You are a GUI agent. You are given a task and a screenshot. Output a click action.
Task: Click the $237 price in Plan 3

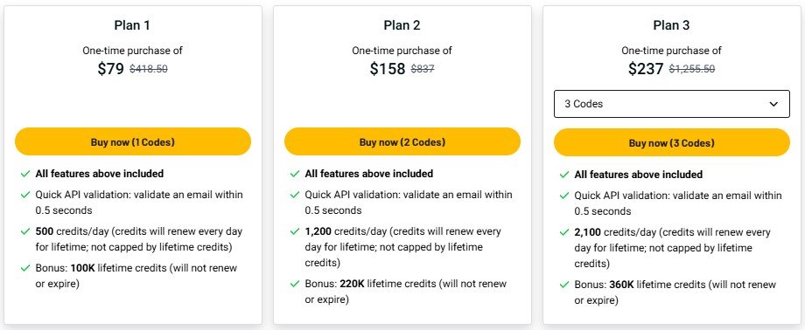click(x=646, y=69)
